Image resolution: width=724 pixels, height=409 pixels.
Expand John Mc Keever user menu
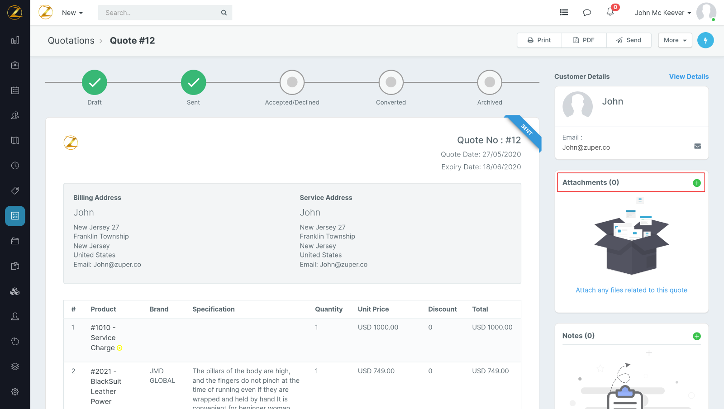[662, 13]
